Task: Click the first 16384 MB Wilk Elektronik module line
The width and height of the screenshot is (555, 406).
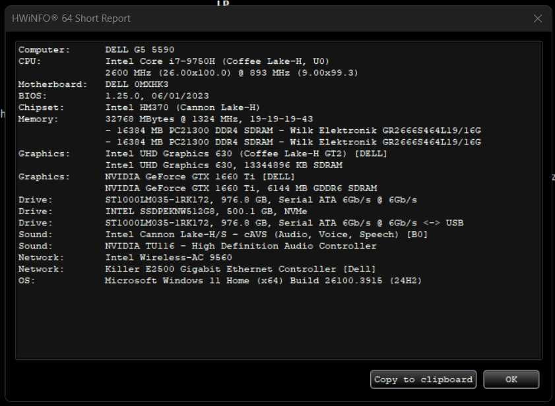Action: [293, 131]
